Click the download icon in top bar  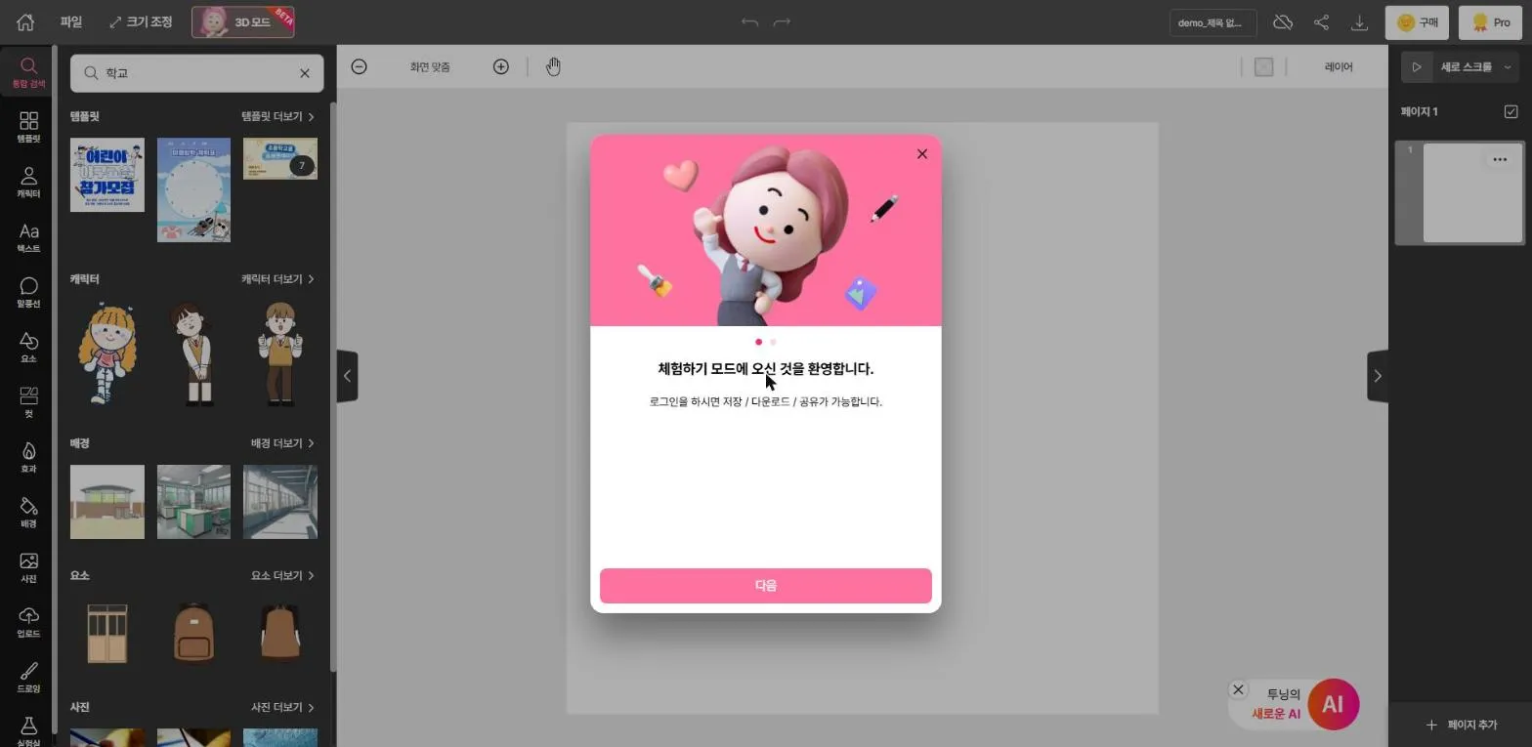coord(1359,21)
